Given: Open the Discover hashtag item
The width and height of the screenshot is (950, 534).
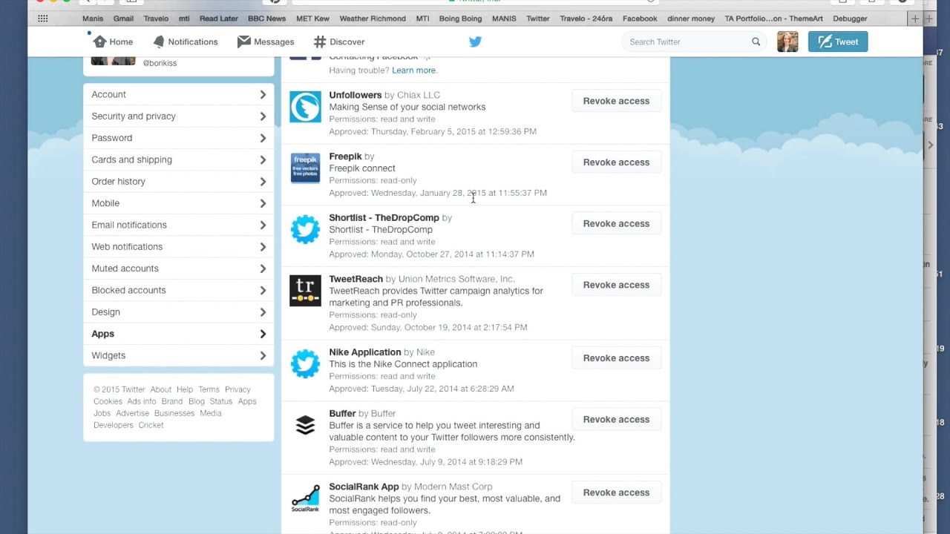Looking at the screenshot, I should tap(338, 42).
